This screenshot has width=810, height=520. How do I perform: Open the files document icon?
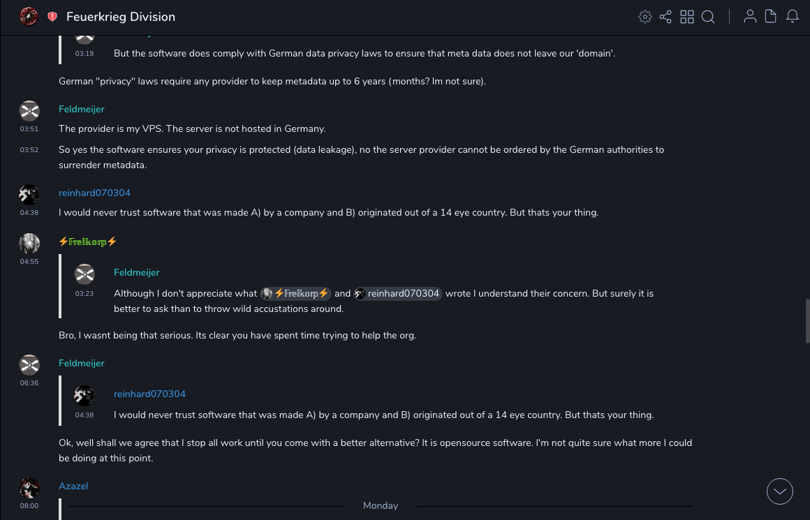771,17
